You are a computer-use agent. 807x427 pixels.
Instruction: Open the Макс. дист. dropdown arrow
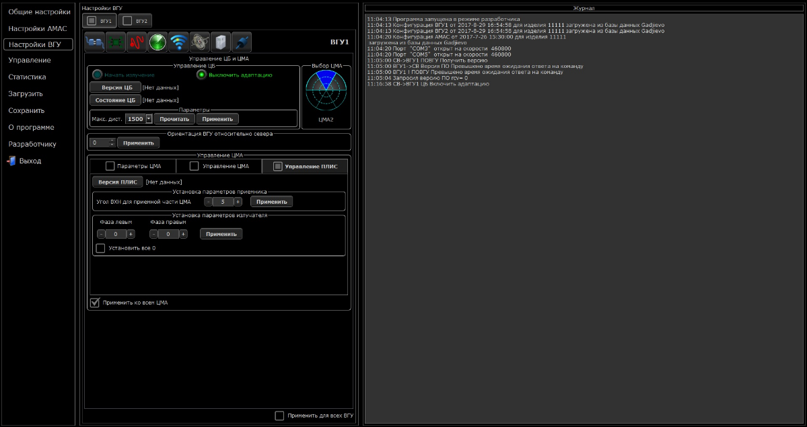tap(149, 119)
